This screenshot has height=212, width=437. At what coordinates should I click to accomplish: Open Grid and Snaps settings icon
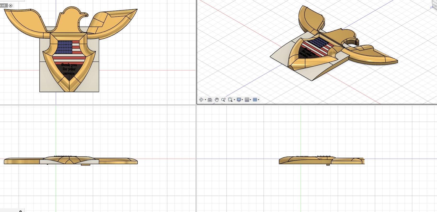click(247, 100)
